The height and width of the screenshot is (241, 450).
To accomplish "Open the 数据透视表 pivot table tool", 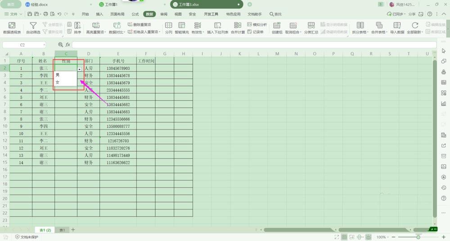I will click(12, 28).
